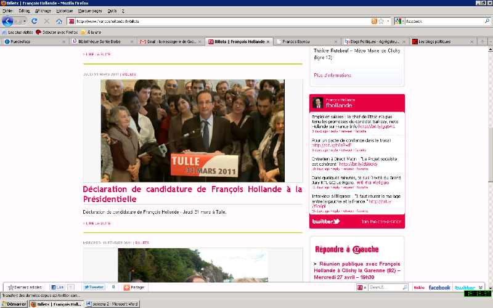493x308 pixels.
Task: Open Déclaration de candidature article headline
Action: 192,194
